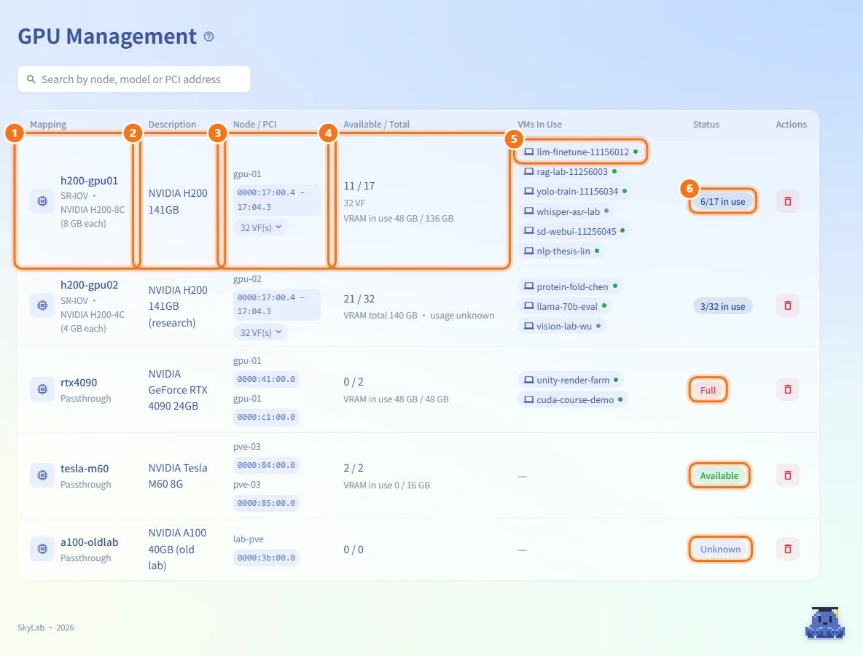The height and width of the screenshot is (656, 863).
Task: Click the Mapping column header
Action: pyautogui.click(x=48, y=125)
